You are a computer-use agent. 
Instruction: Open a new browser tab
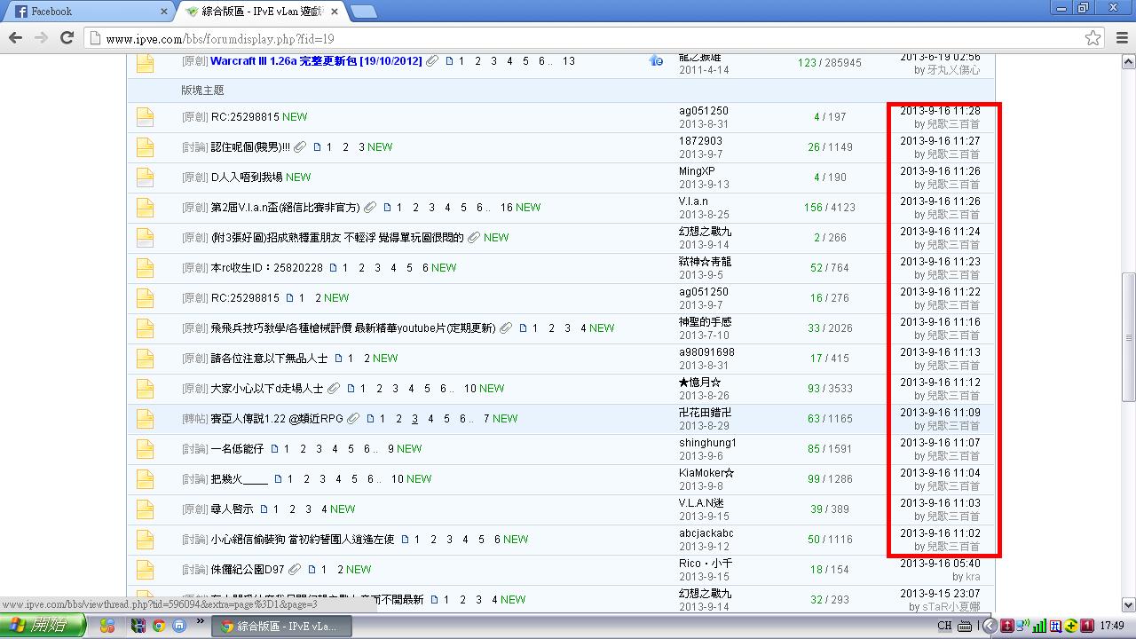click(363, 12)
